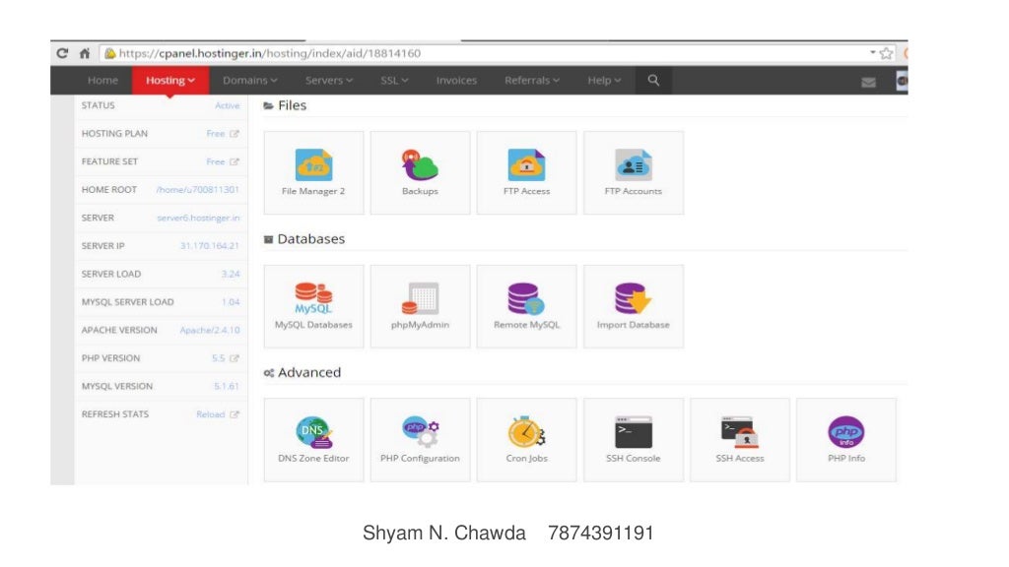This screenshot has width=1009, height=567.
Task: Click external link icon beside Hosting Plan
Action: pos(235,134)
